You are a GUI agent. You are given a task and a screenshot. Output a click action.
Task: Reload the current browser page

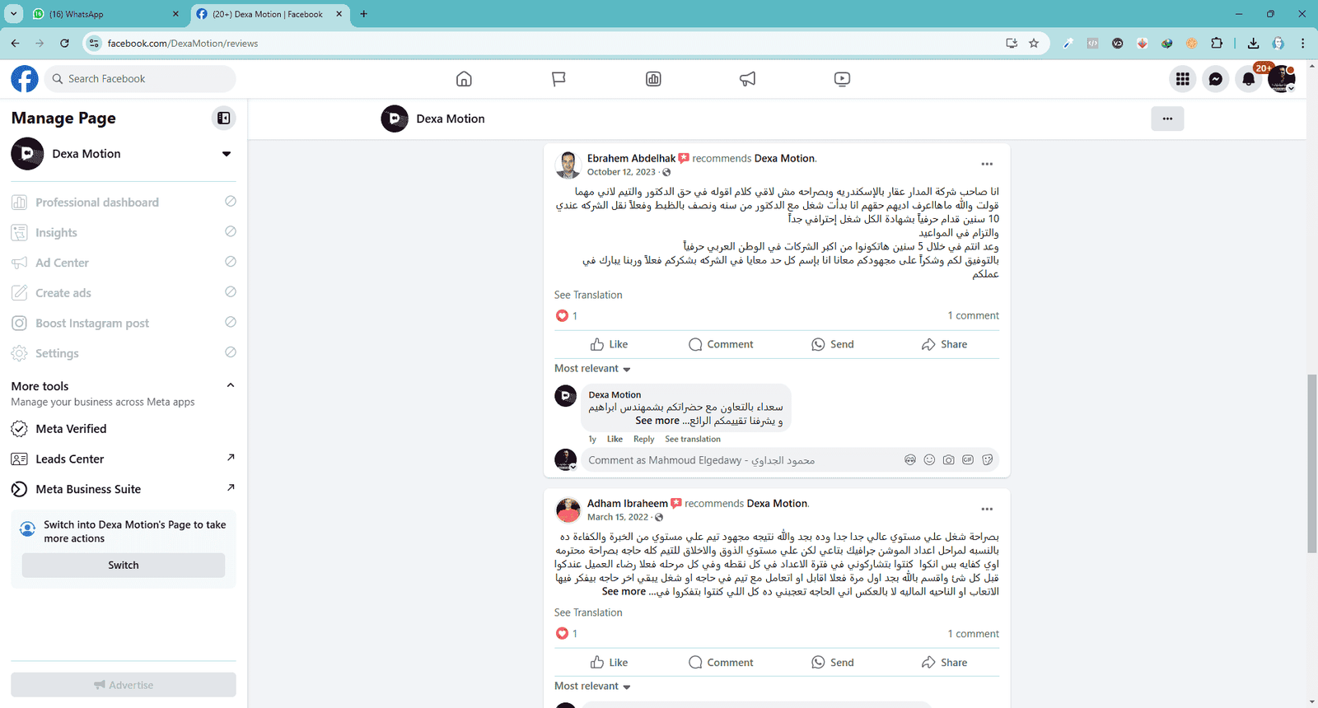coord(64,44)
